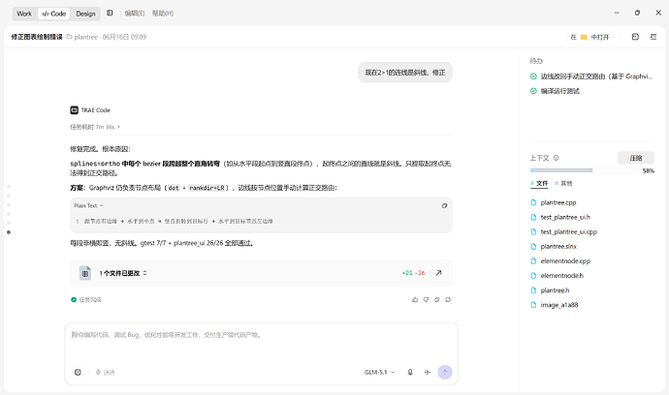Screen dimensions: 669x395
Task: Click the changed-files document icon
Action: 85,273
